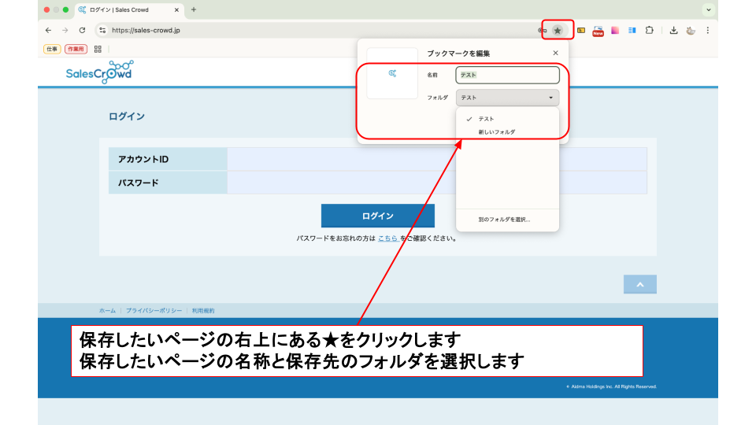Open the apps grid icon in bookmarks bar
756x425 pixels.
[98, 49]
